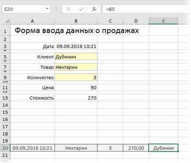Select yellow input cell 'Нектарин'
Screen dimensions: 191x163
pos(76,67)
